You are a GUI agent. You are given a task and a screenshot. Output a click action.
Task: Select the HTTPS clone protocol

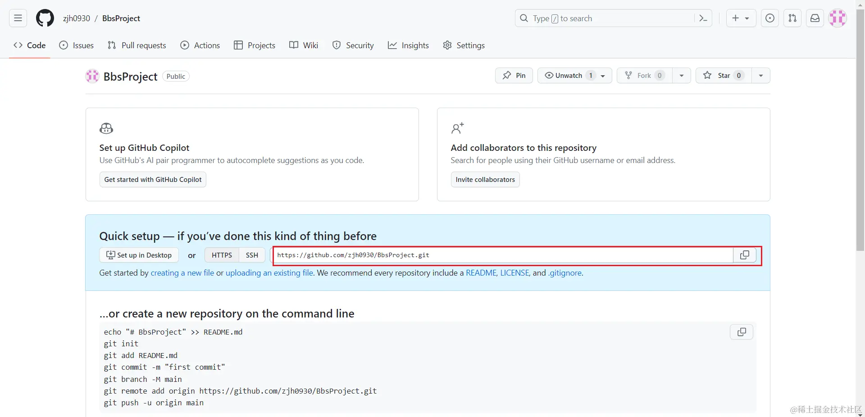pyautogui.click(x=222, y=255)
